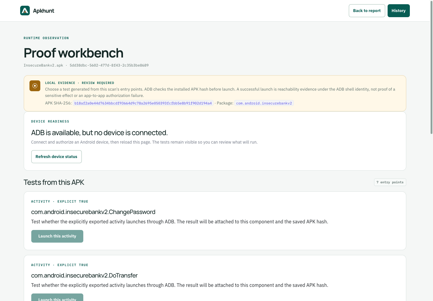This screenshot has height=301, width=433.
Task: Go back to report
Action: click(367, 11)
